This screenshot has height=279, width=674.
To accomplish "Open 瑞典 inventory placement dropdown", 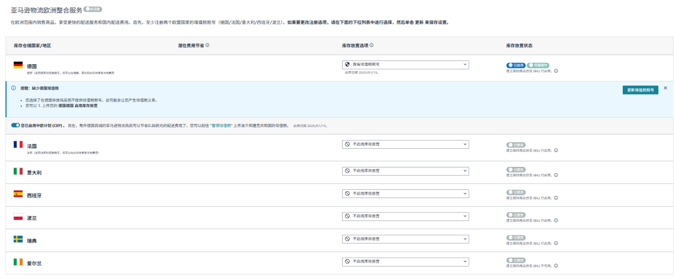I will [x=406, y=239].
